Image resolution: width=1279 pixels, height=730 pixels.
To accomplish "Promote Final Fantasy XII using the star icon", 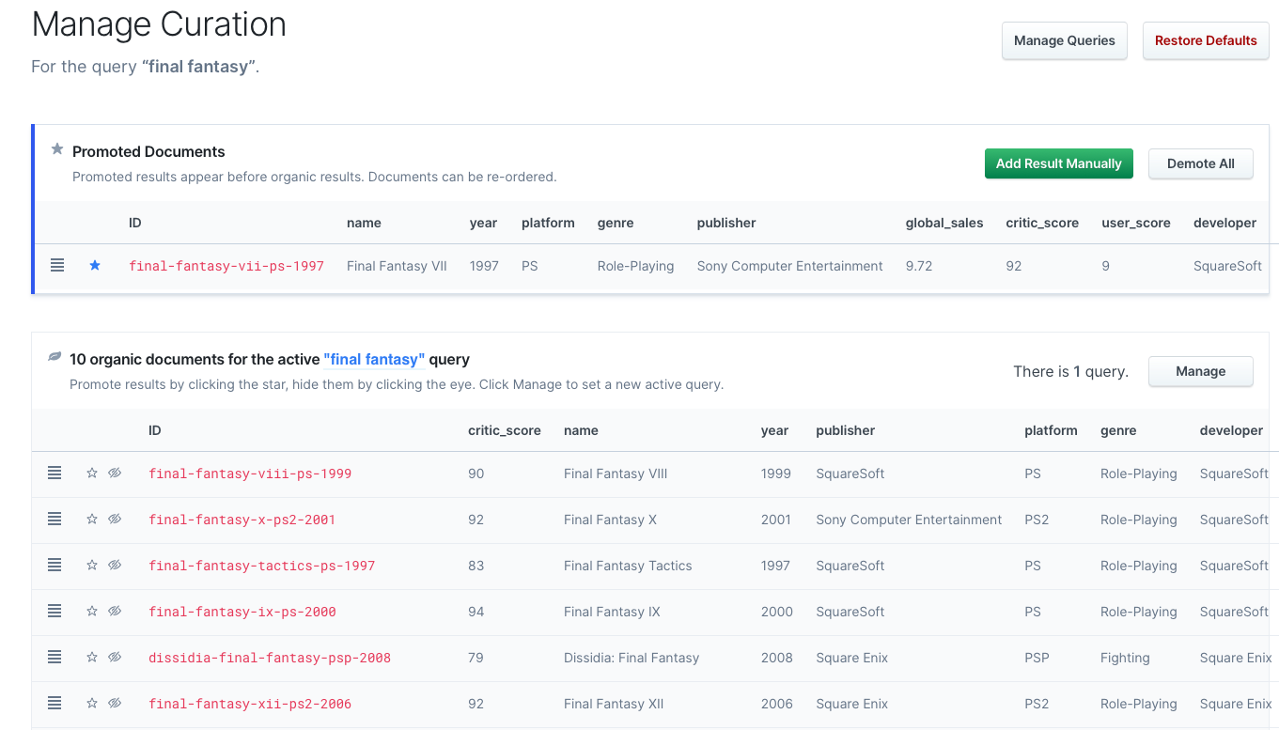I will click(91, 703).
